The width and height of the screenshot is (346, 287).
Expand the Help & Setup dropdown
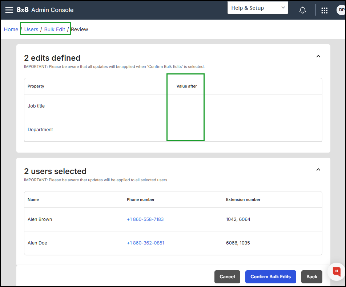tap(258, 8)
